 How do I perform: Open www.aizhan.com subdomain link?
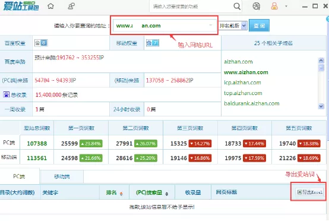point(246,72)
